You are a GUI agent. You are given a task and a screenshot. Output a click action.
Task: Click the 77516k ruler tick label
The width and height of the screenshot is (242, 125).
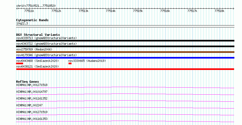coord(165,11)
